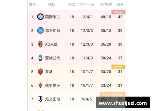Select the 亚特兰大 team name
Viewport: 153px width, 111px height.
point(53,58)
